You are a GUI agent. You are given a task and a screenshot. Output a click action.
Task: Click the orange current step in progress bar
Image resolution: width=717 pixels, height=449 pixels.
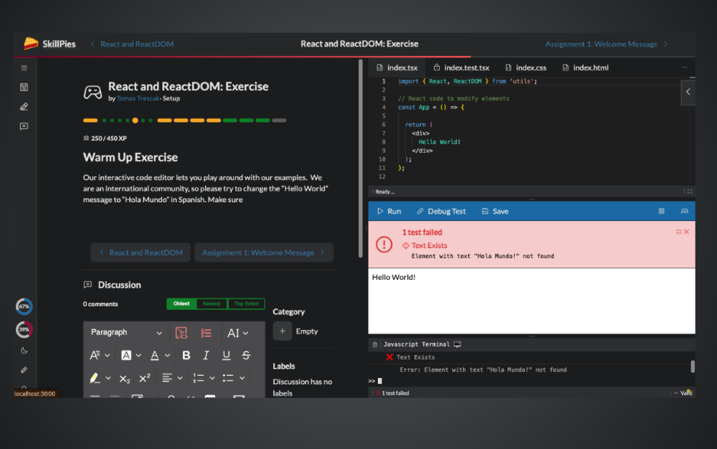(135, 120)
